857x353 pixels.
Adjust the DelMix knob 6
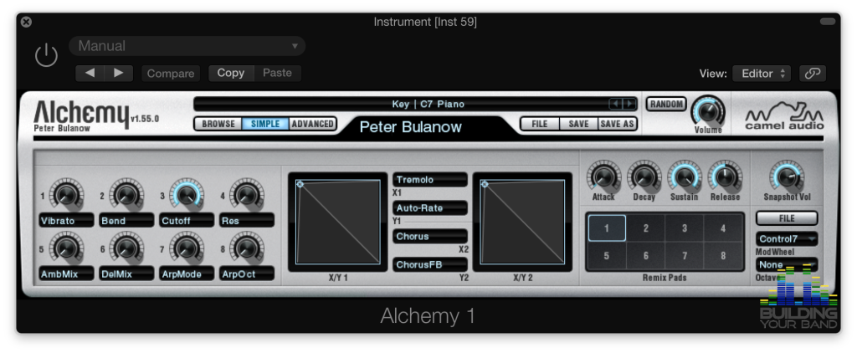pyautogui.click(x=126, y=247)
